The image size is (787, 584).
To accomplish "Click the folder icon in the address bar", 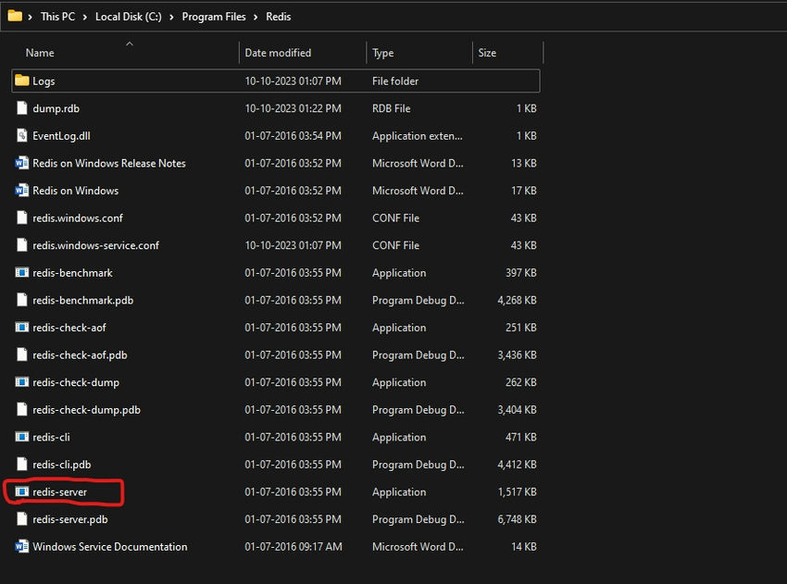I will [x=15, y=16].
